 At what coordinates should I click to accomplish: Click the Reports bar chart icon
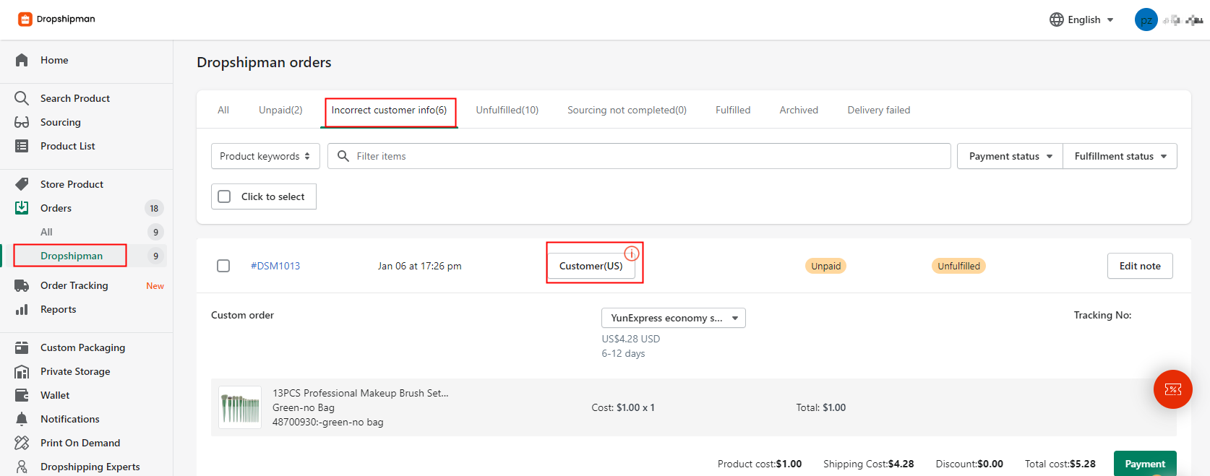[x=22, y=309]
